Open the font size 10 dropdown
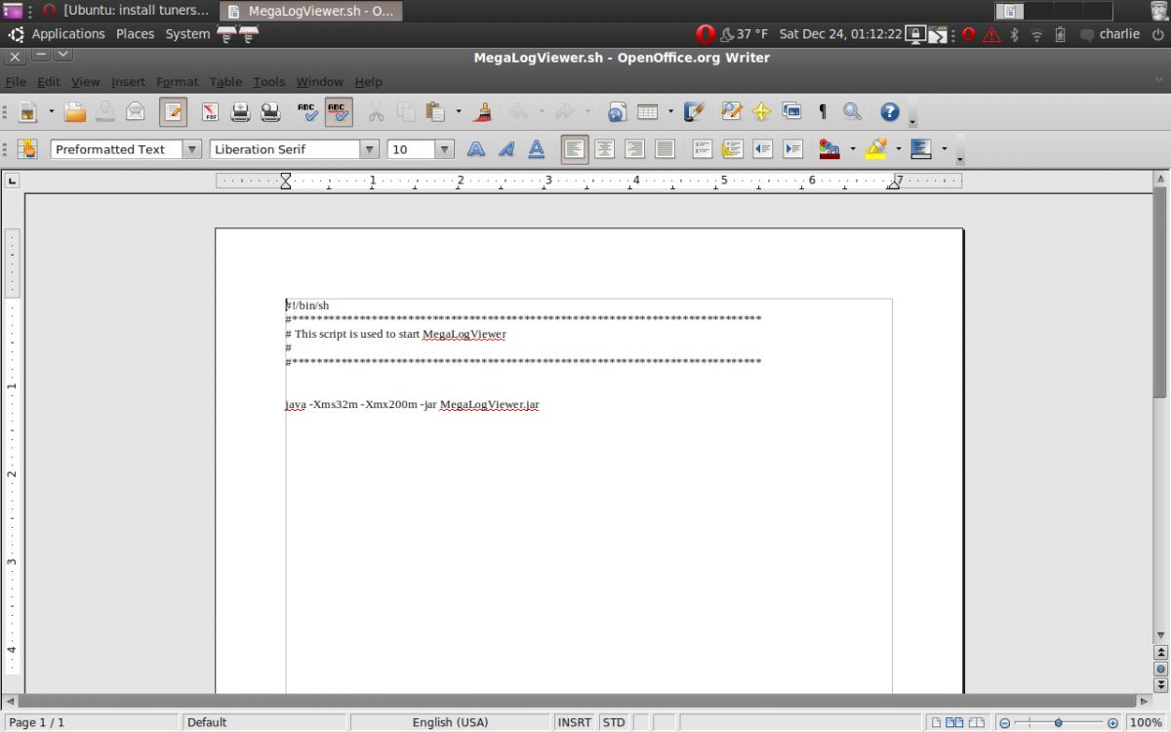This screenshot has height=732, width=1171. 444,149
